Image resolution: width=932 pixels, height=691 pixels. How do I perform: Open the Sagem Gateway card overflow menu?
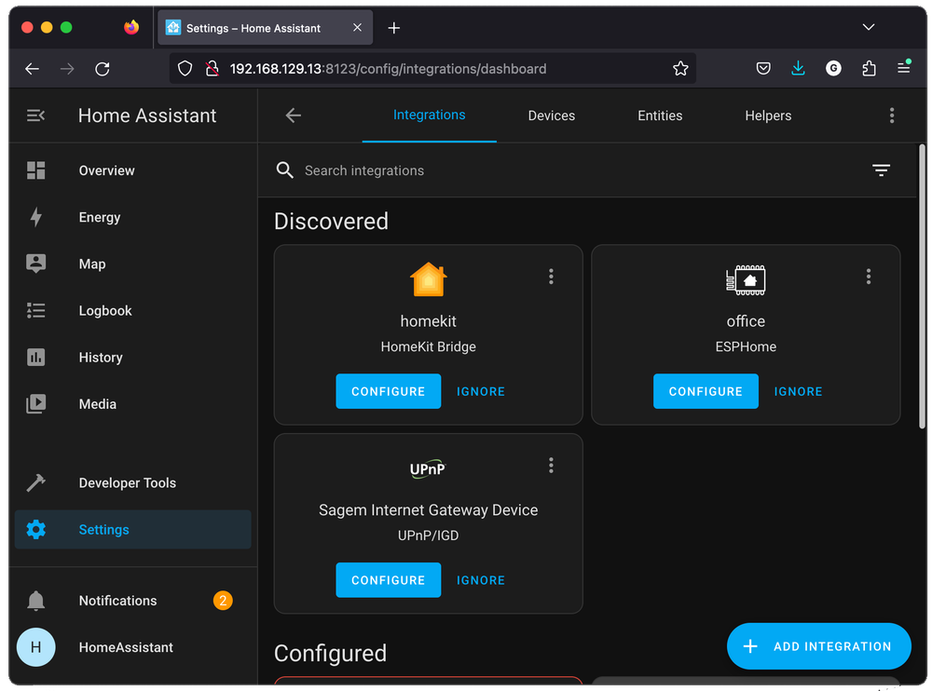(551, 465)
